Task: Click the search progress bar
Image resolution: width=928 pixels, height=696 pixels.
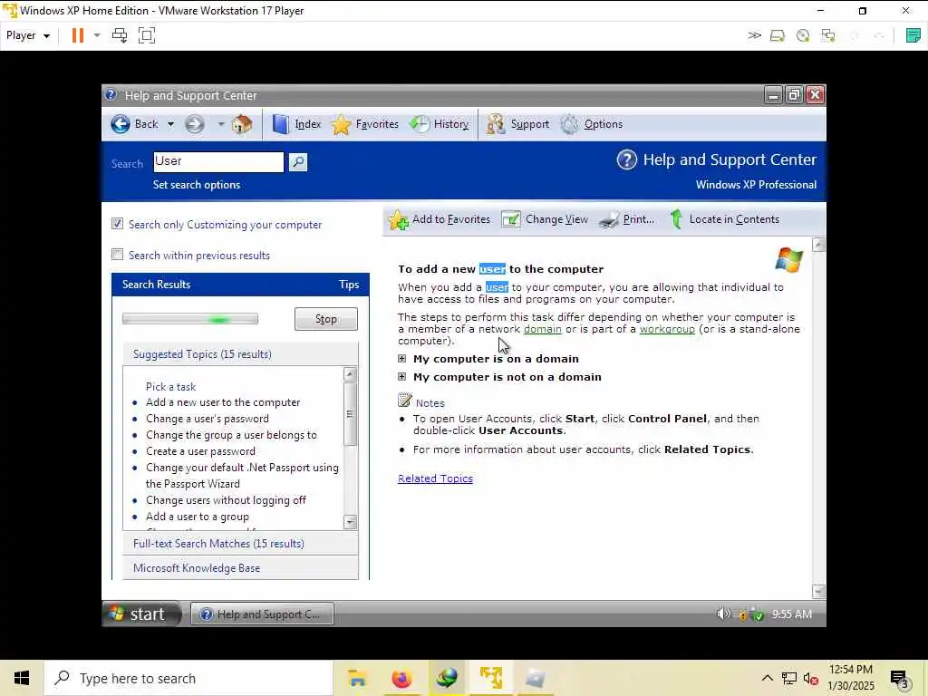Action: pyautogui.click(x=190, y=319)
